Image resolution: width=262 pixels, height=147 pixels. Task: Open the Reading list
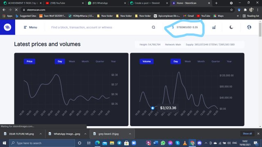[251, 16]
